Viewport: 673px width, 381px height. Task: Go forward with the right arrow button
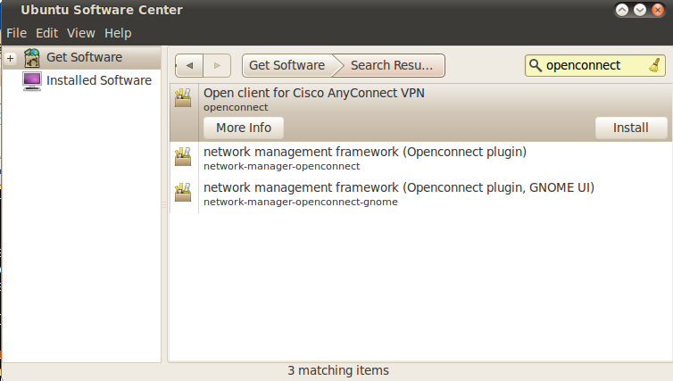click(217, 66)
